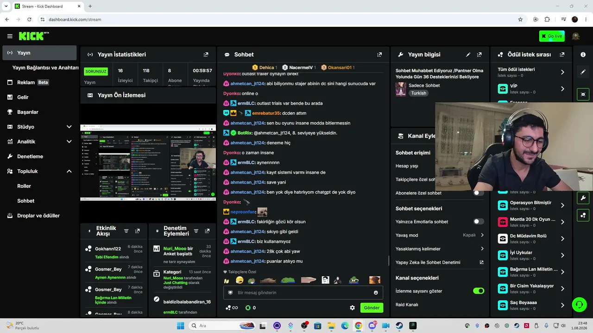593x333 pixels.
Task: Expand the Dc Müdavim Rolü reward
Action: tap(562, 239)
